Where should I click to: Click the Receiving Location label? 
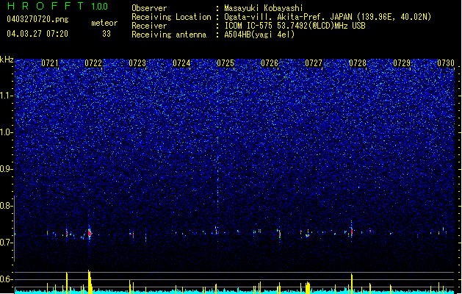click(171, 17)
